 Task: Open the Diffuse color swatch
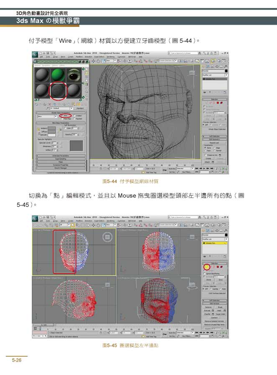coord(52,132)
